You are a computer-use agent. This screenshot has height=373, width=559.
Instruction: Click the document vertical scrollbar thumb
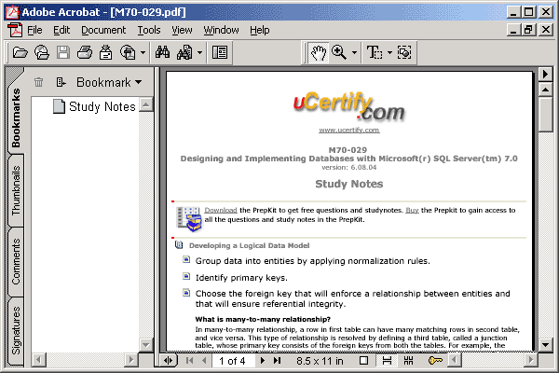tap(545, 115)
